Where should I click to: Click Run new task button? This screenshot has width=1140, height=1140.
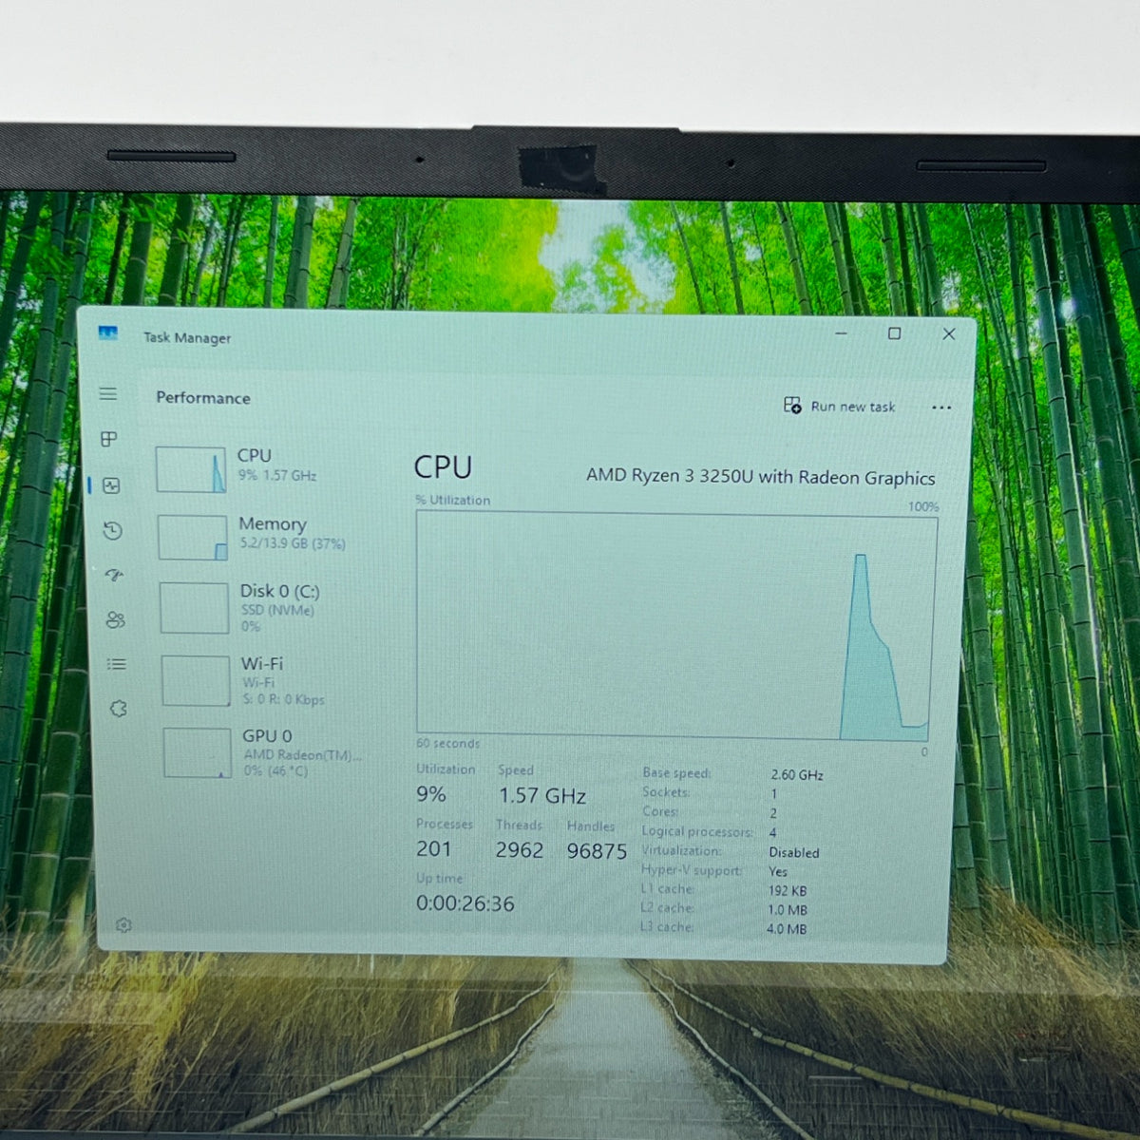[x=840, y=406]
